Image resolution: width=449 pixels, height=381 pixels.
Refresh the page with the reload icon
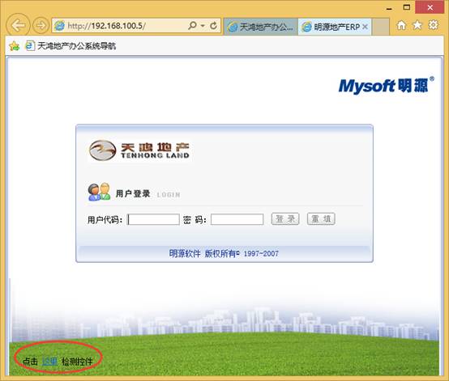(213, 26)
